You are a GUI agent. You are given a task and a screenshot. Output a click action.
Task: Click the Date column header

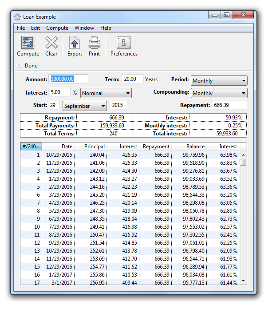tap(58, 147)
